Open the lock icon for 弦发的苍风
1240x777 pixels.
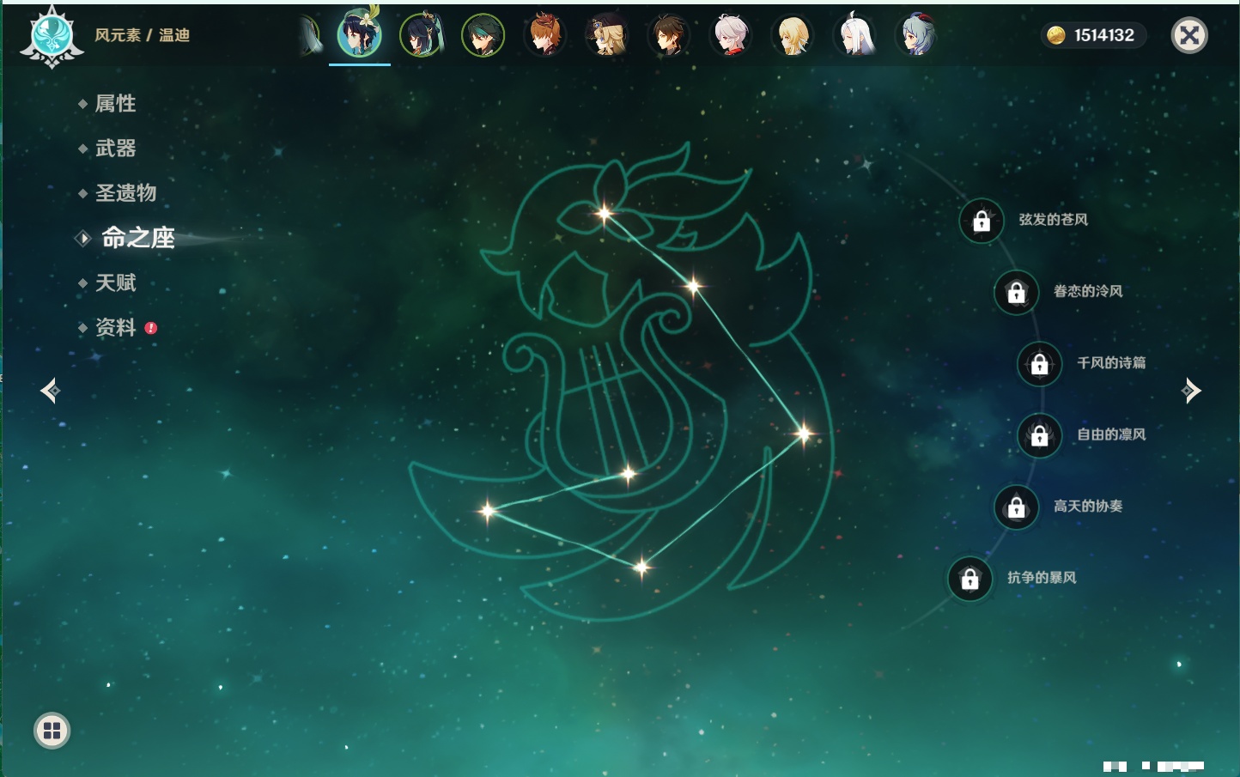click(x=982, y=222)
